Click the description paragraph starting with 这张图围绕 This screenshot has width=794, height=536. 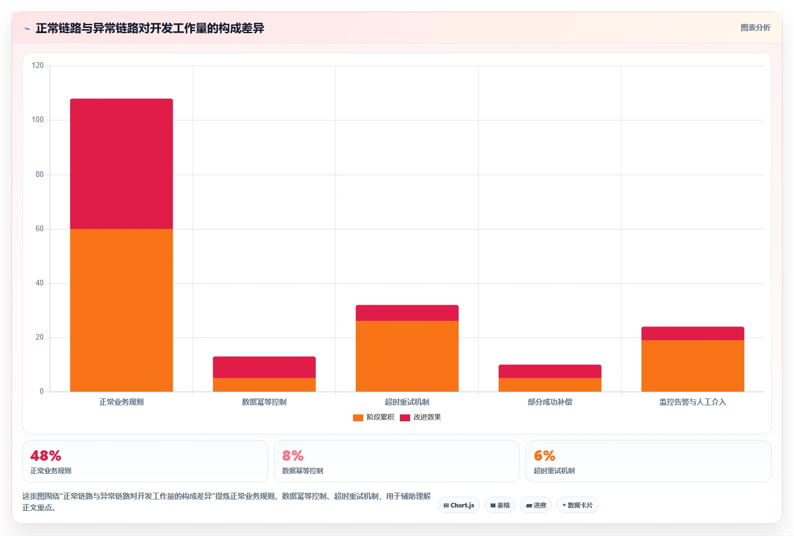pyautogui.click(x=227, y=502)
